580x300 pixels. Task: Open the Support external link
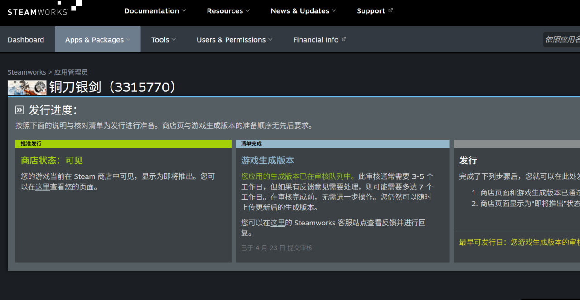(374, 11)
